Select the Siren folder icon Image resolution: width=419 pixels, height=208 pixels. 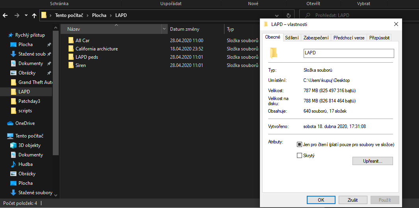click(71, 65)
